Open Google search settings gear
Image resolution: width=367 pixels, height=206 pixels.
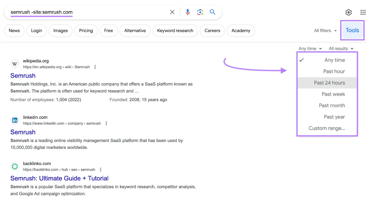coord(348,12)
